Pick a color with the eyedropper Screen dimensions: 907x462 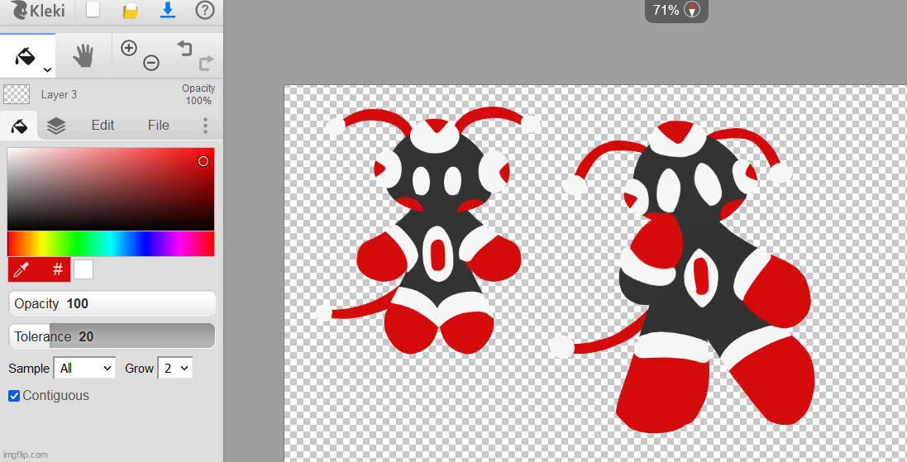[21, 269]
